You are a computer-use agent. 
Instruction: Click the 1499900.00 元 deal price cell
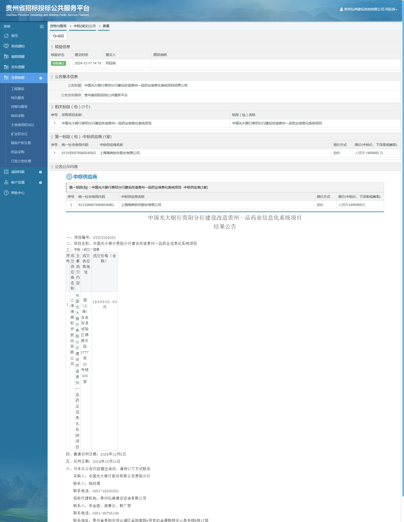105,304
